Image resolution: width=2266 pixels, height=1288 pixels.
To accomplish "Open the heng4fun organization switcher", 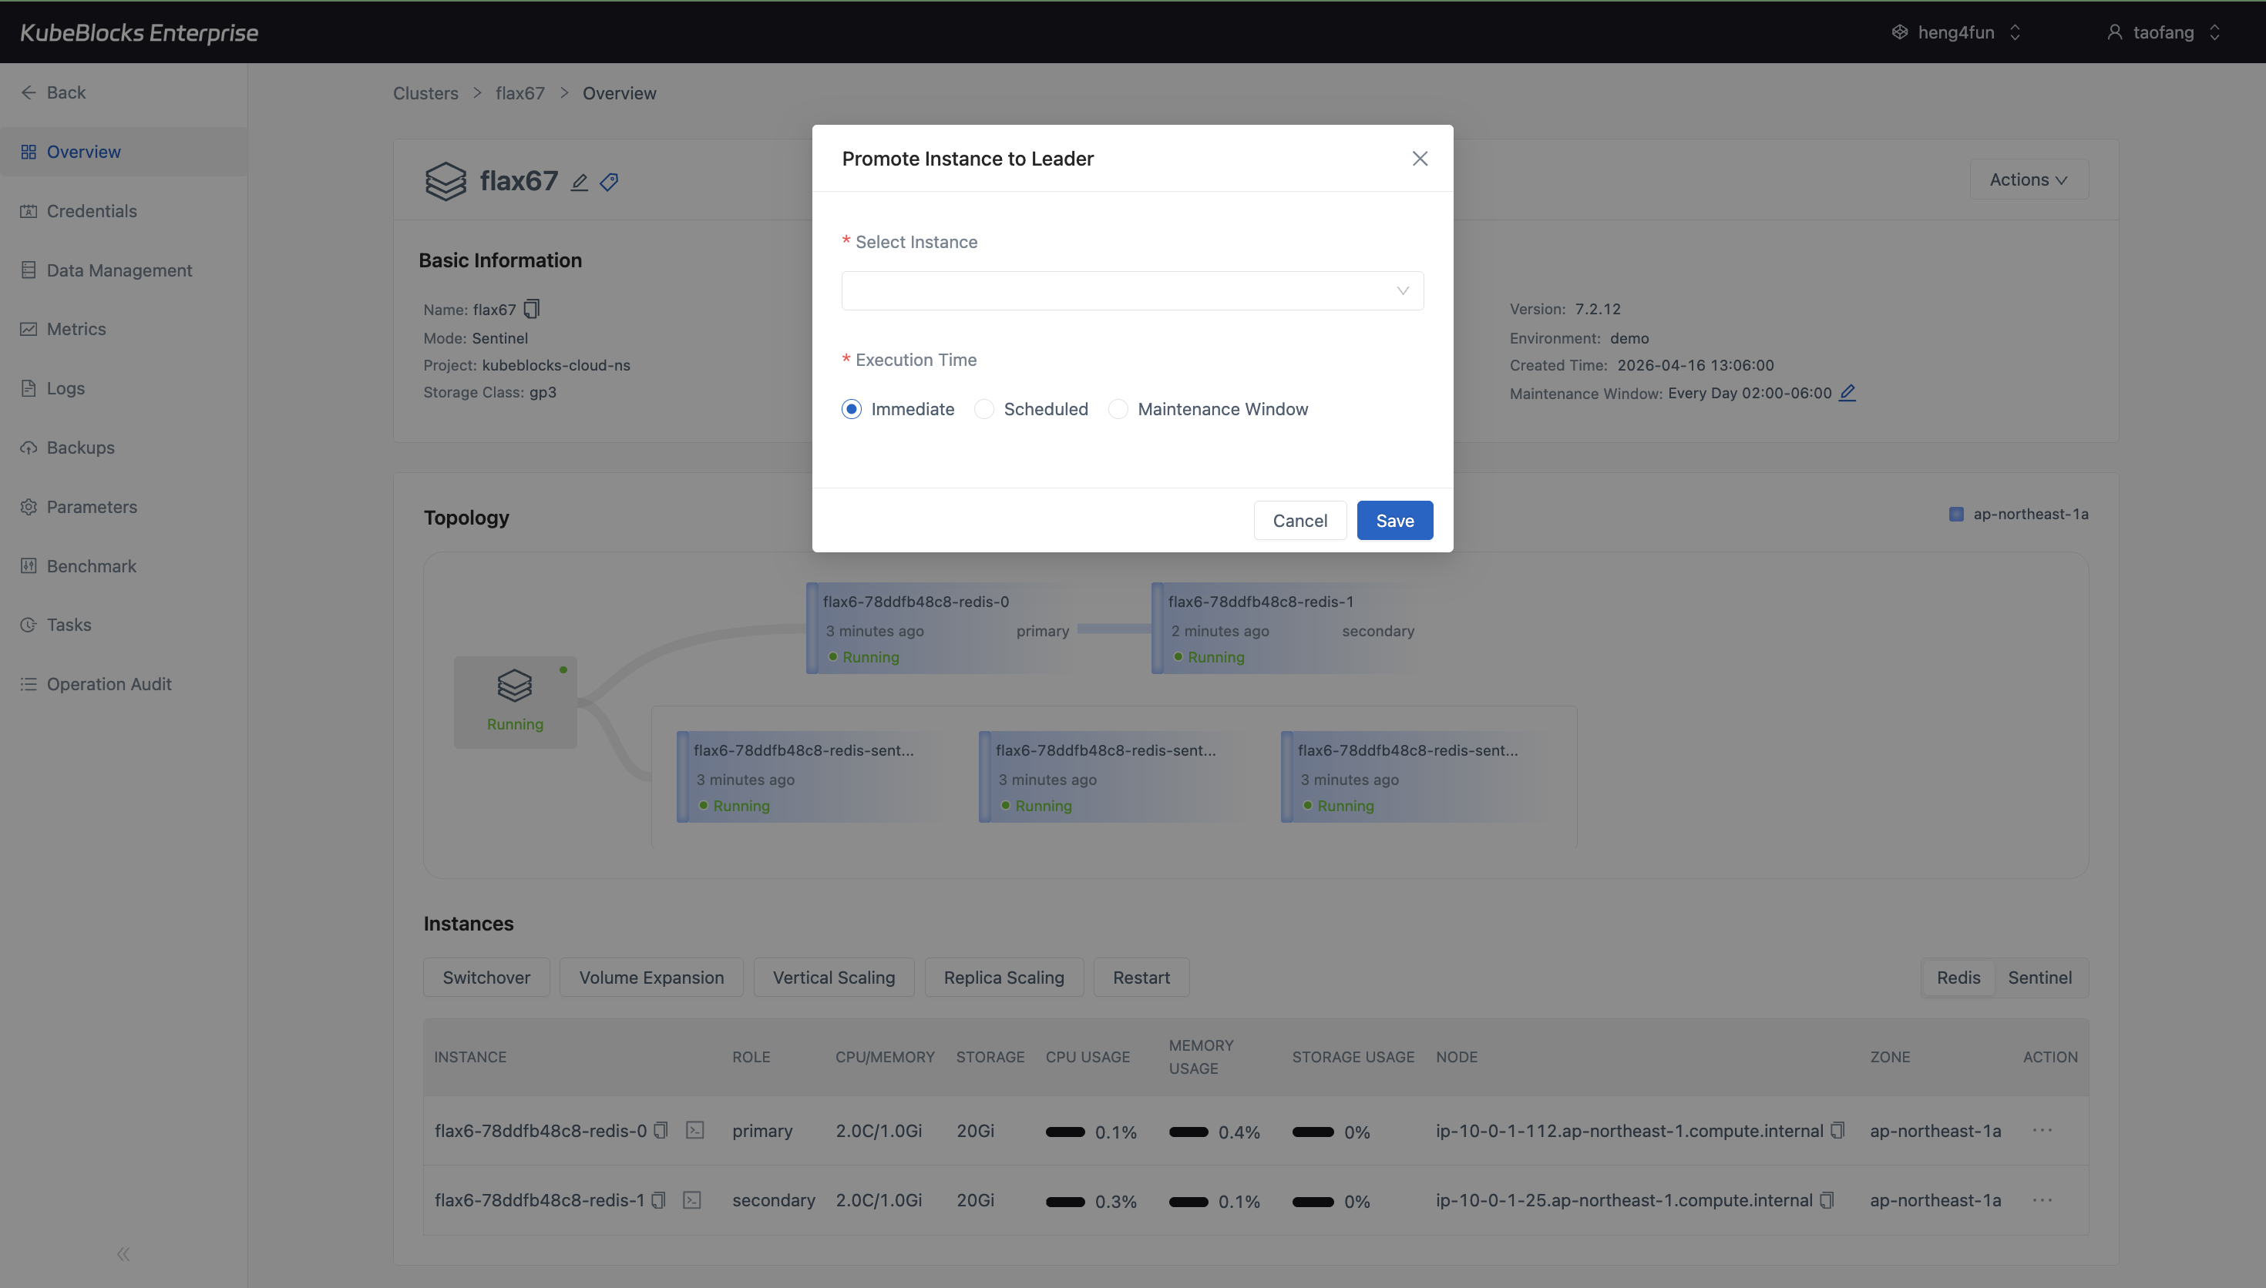I will click(1956, 32).
